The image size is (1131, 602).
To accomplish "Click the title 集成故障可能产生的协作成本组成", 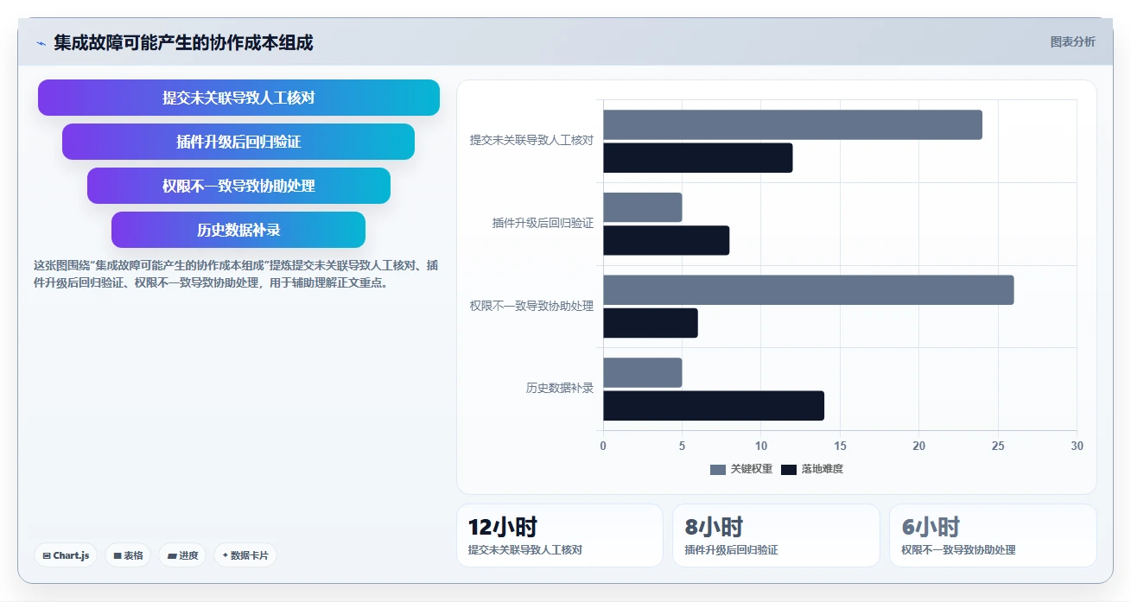I will 183,42.
